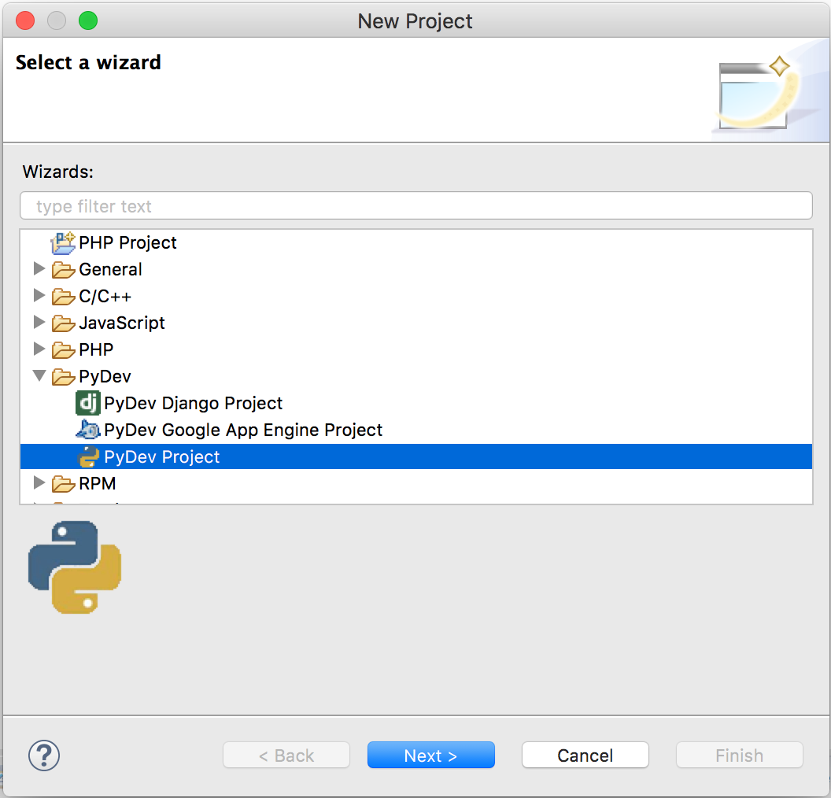This screenshot has height=798, width=831.
Task: Expand the JavaScript category
Action: 39,322
